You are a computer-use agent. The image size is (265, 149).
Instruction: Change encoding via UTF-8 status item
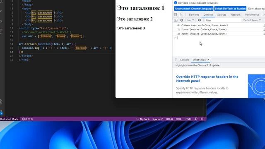pos(169,119)
